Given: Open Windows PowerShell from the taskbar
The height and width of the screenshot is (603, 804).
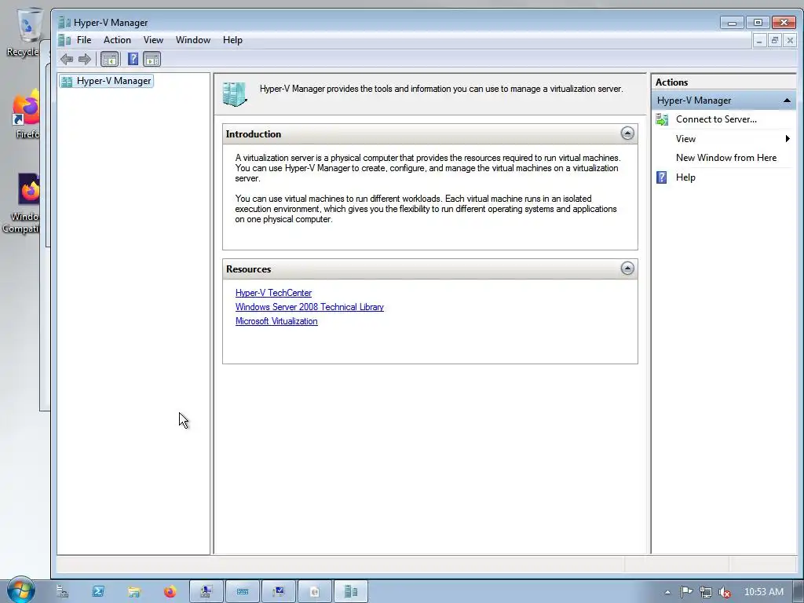Looking at the screenshot, I should (x=98, y=592).
